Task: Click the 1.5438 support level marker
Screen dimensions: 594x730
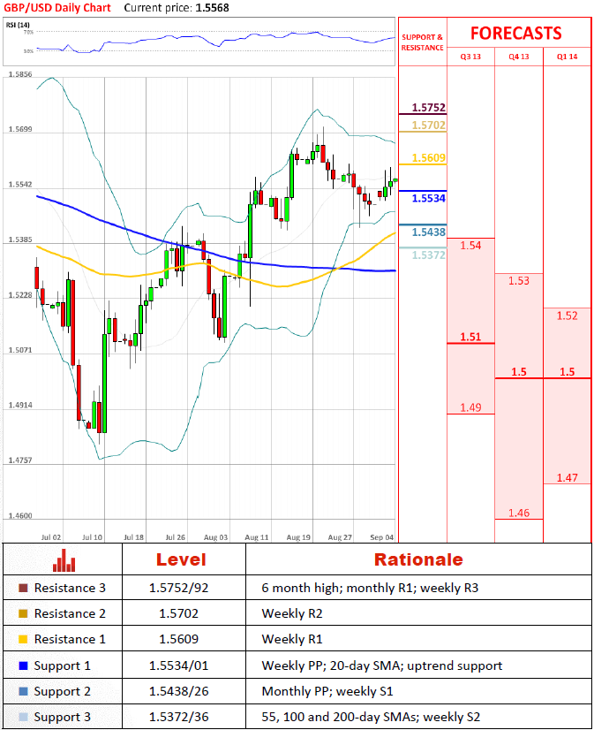Action: click(429, 232)
